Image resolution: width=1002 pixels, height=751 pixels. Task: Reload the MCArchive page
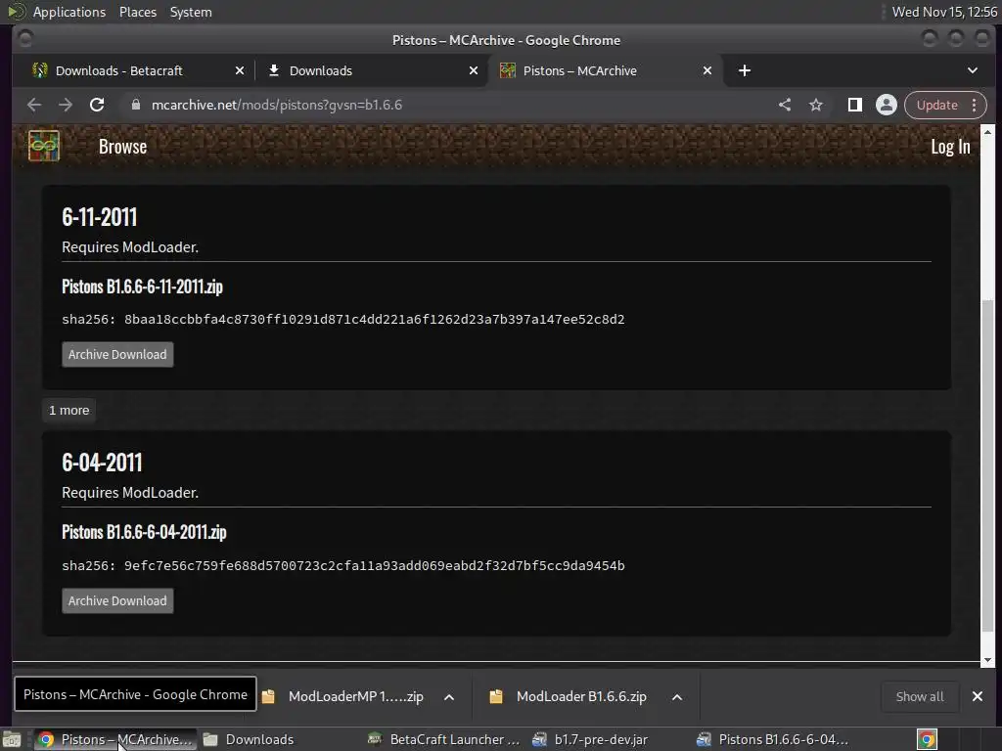pyautogui.click(x=97, y=105)
